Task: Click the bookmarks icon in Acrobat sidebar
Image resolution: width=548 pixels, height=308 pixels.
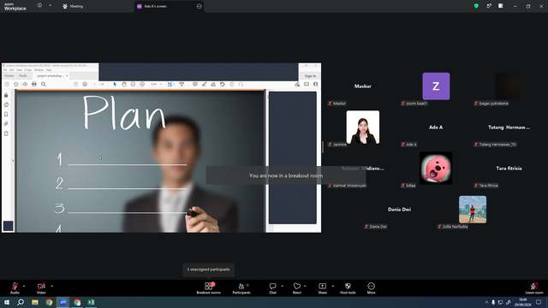Action: pyautogui.click(x=6, y=114)
